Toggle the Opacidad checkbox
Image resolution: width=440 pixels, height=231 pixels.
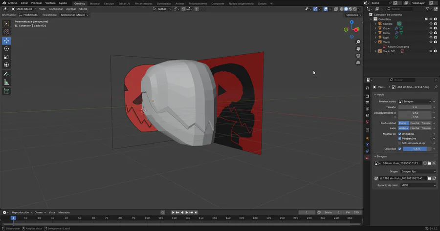[399, 149]
